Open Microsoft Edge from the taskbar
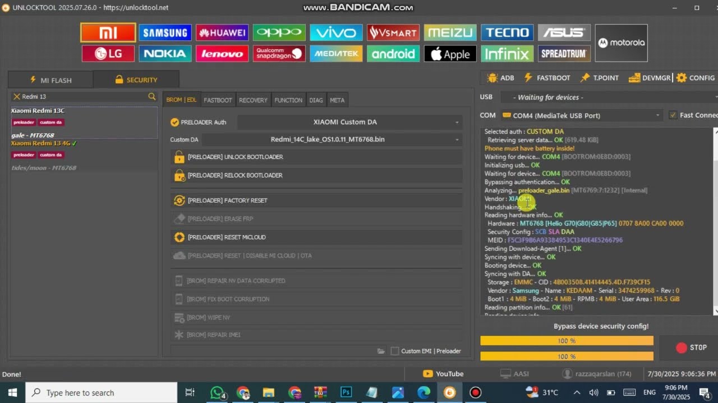Image resolution: width=718 pixels, height=403 pixels. coord(424,392)
